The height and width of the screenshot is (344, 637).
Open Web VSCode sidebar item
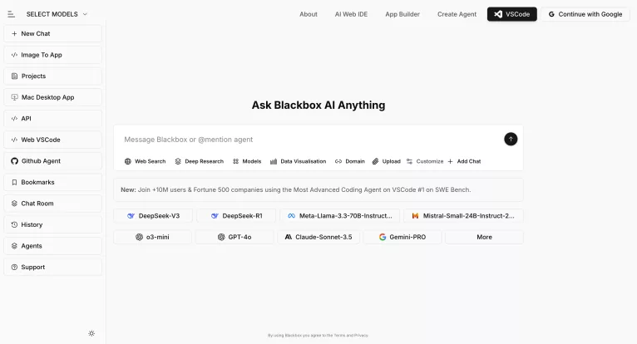pyautogui.click(x=53, y=140)
